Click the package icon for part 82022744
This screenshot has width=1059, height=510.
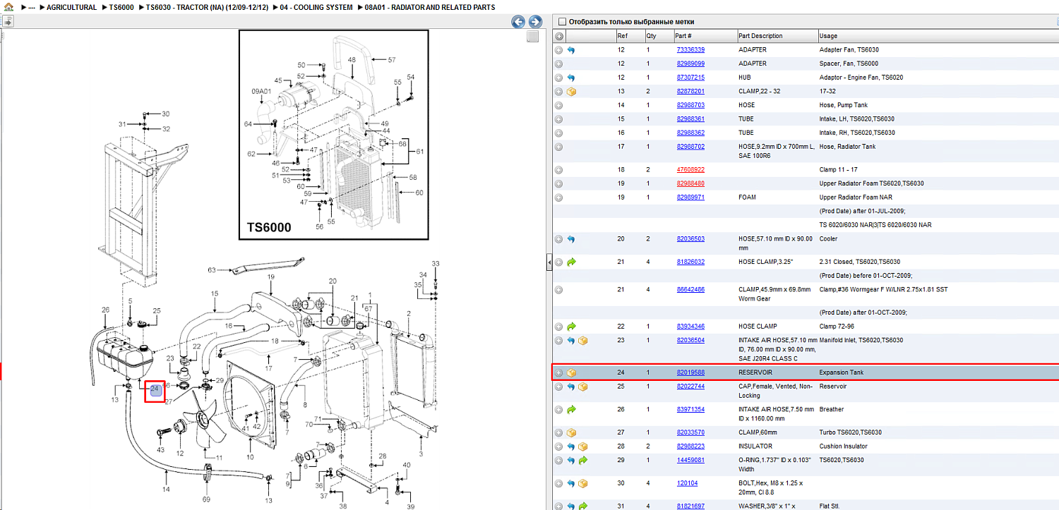(583, 387)
